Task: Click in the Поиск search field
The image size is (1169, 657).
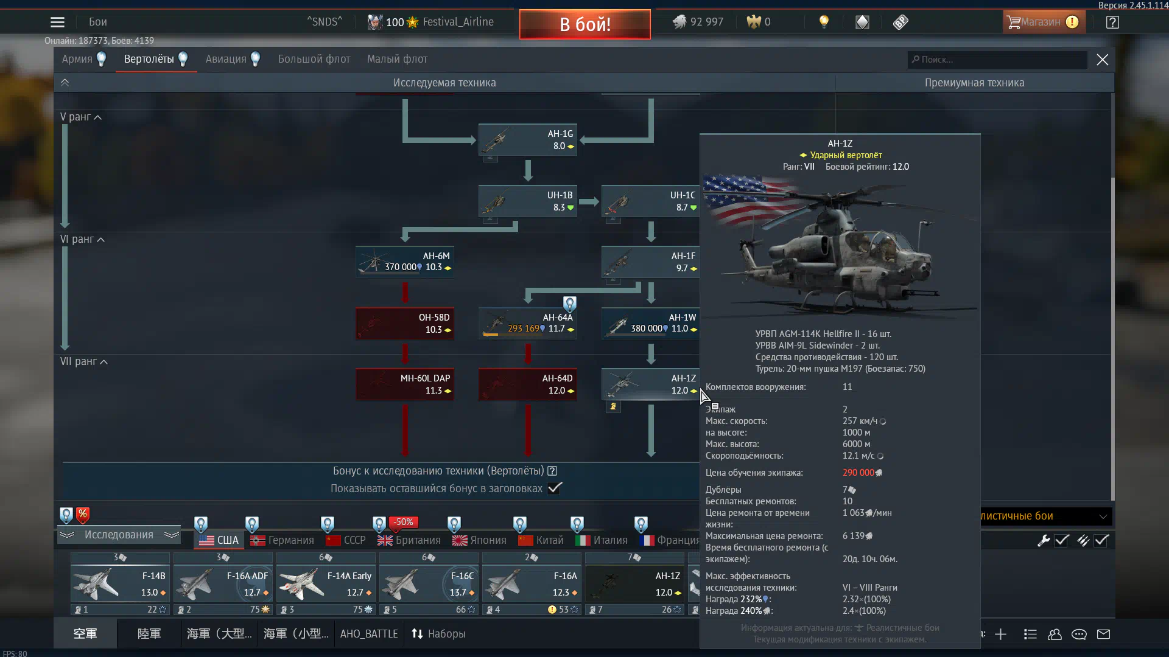Action: pos(997,60)
